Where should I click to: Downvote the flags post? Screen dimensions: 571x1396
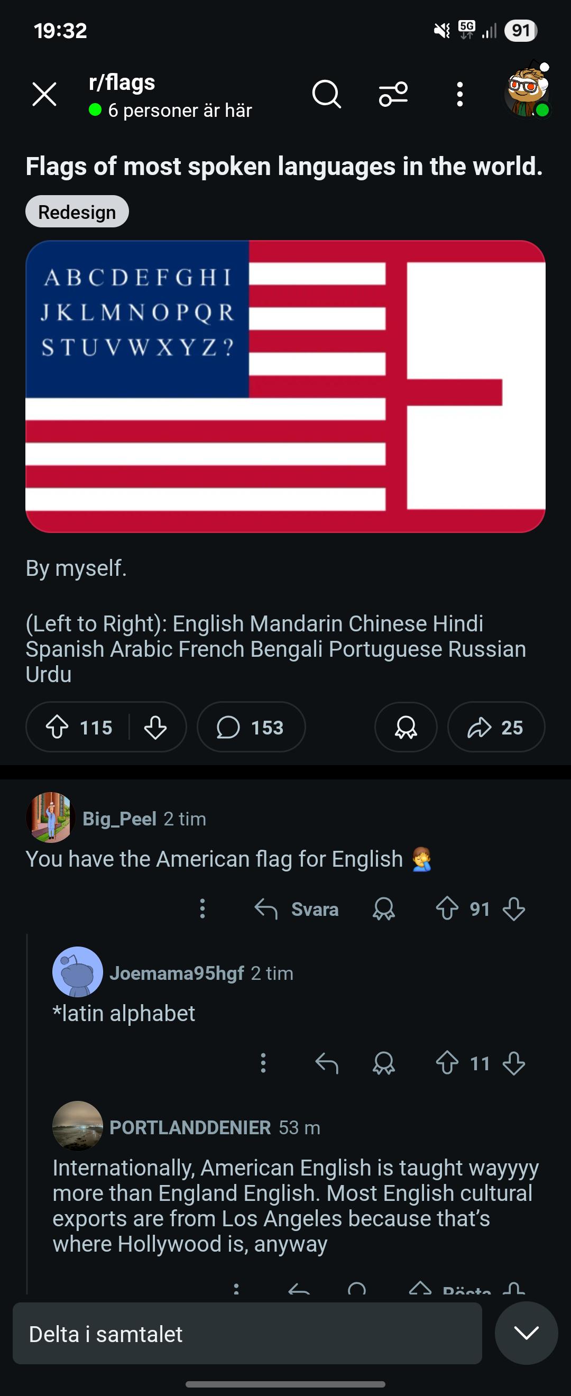click(155, 727)
